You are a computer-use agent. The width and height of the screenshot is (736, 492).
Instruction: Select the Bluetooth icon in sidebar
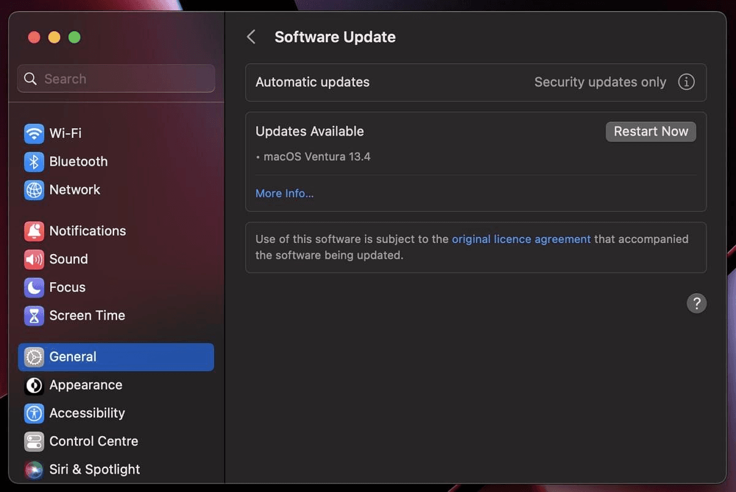(x=34, y=161)
